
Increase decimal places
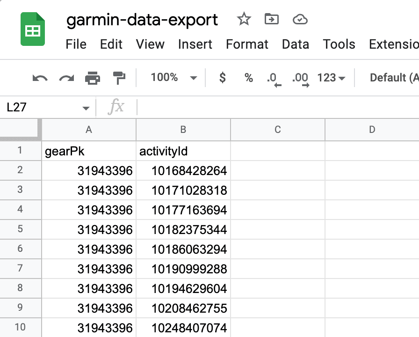tap(300, 78)
